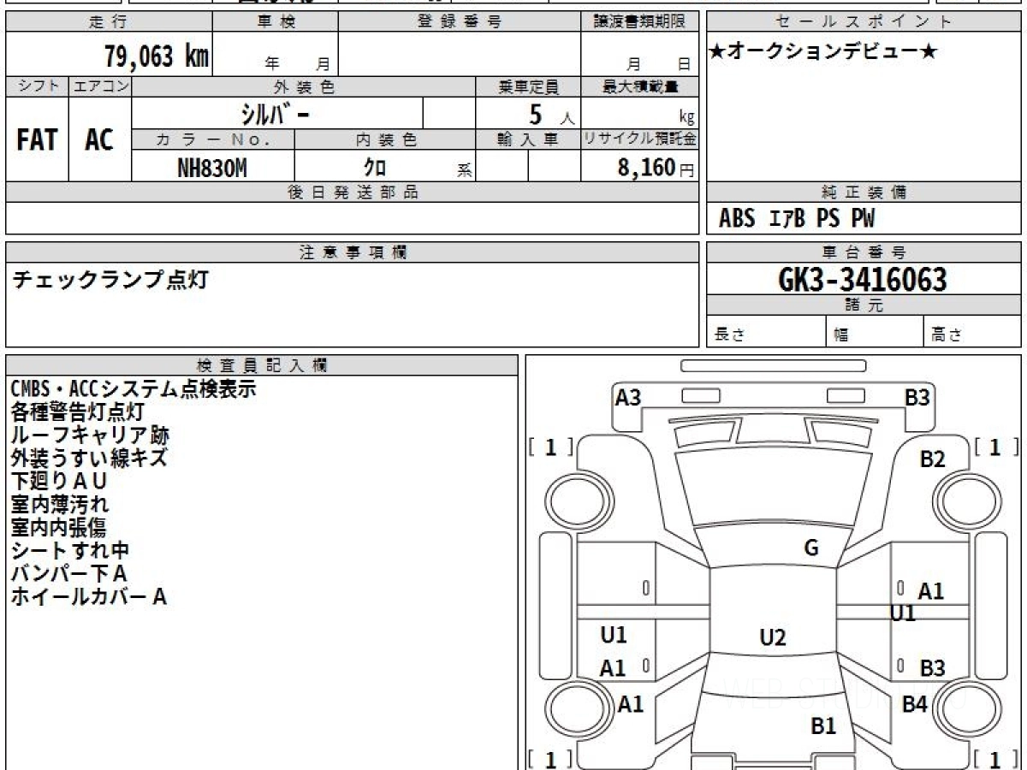Viewport: 1027px width, 770px height.
Task: Click the 乗車定員 header
Action: tap(529, 86)
